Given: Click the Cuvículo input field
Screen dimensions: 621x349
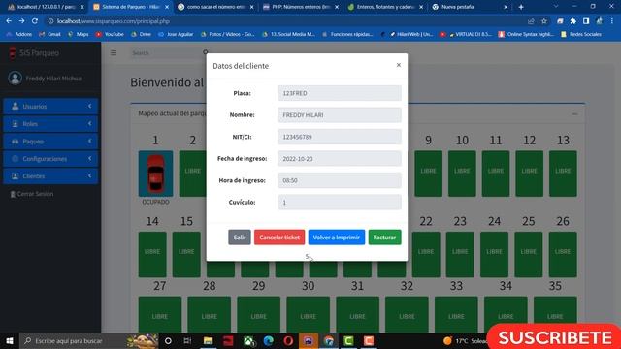Looking at the screenshot, I should 339,202.
